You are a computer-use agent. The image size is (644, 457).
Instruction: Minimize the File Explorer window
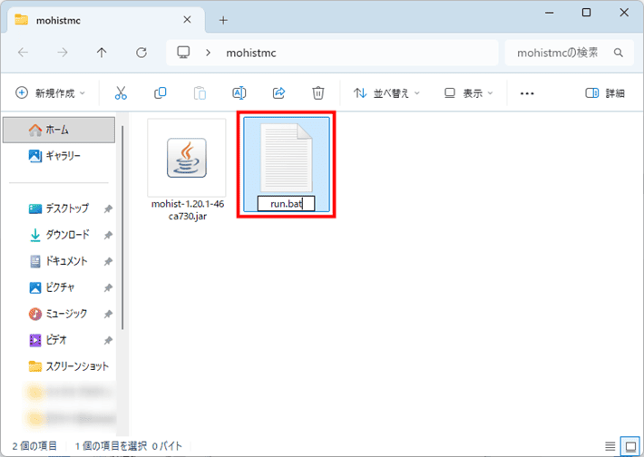(x=549, y=13)
